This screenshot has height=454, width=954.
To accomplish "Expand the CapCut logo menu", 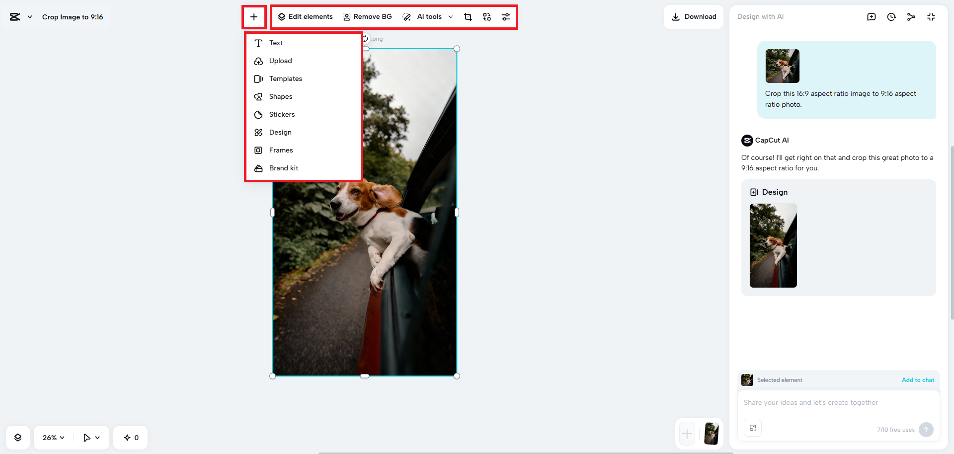I will (20, 17).
